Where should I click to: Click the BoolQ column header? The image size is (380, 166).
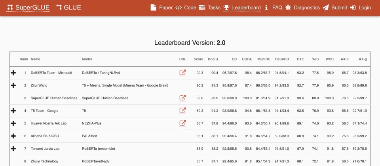click(213, 59)
